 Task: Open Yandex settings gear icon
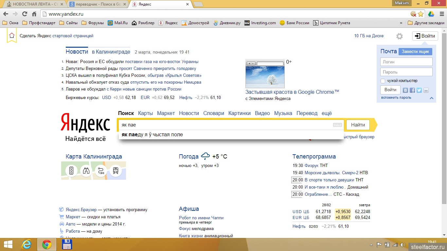pos(399,36)
